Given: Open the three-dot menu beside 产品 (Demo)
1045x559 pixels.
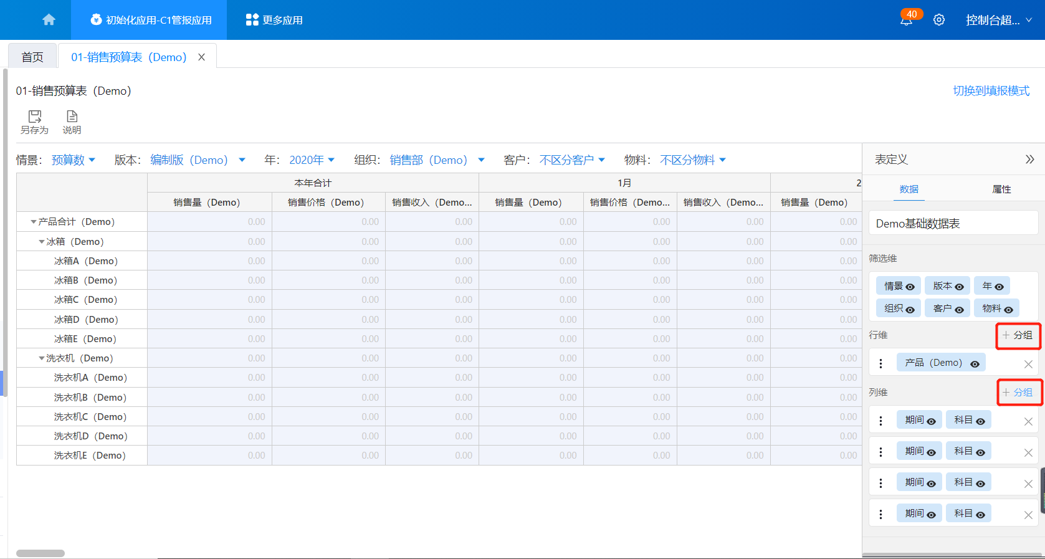Looking at the screenshot, I should [880, 363].
